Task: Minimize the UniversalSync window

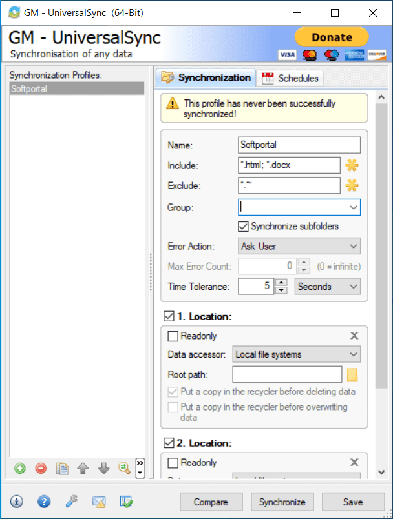Action: click(x=297, y=13)
